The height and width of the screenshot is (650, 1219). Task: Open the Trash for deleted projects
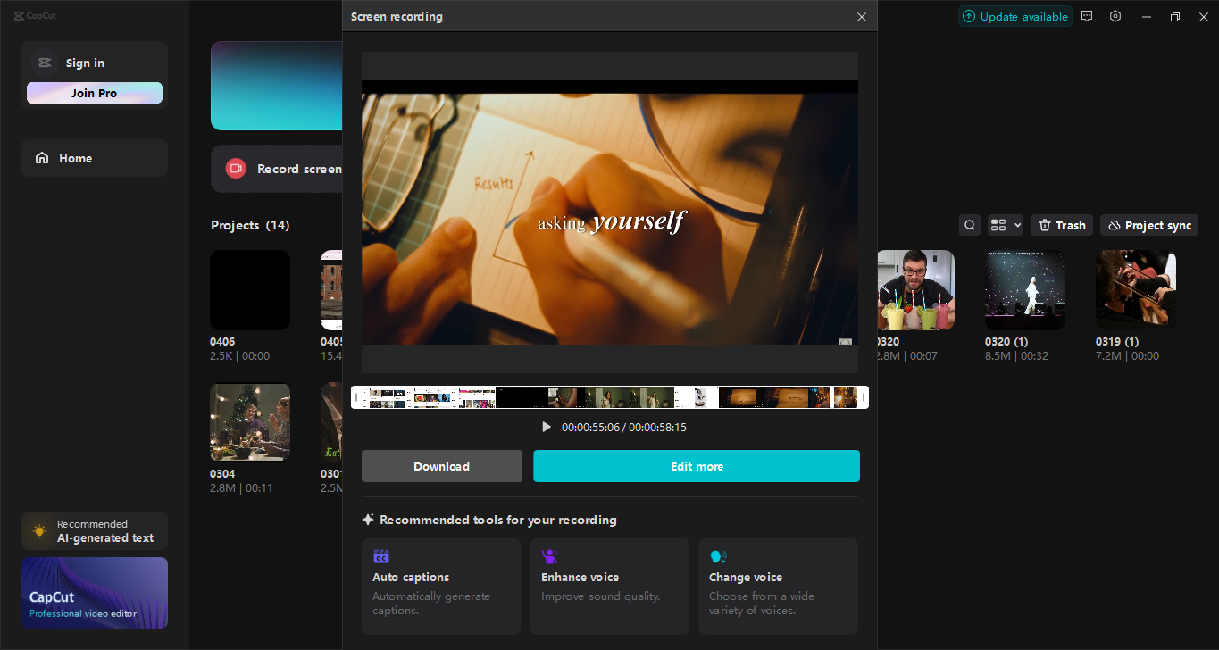1061,224
